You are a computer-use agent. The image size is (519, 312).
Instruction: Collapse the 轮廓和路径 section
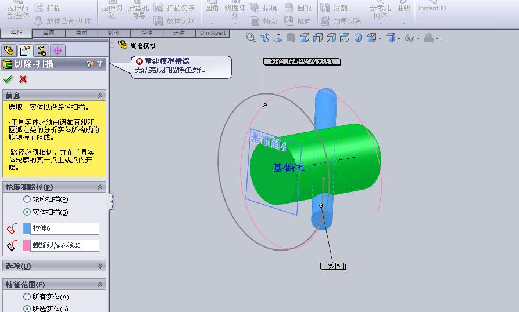[x=100, y=187]
